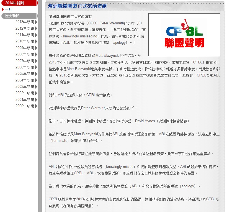Viewport: 227px width, 215px height.
Task: Expand the arrow next to 2009年新聞
Action: click(36, 48)
